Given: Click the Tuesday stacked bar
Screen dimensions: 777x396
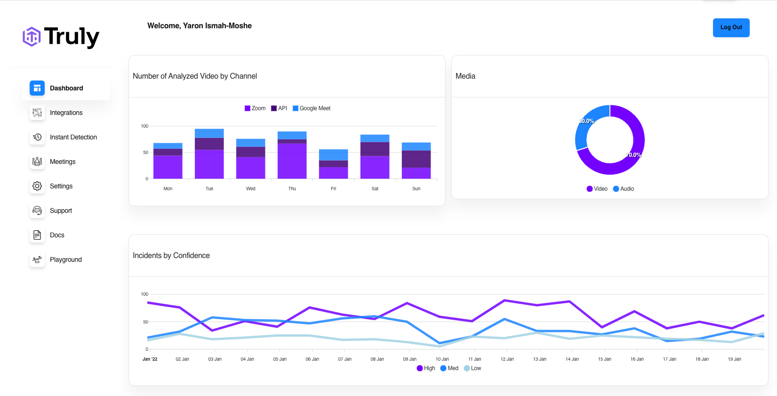Looking at the screenshot, I should [x=209, y=154].
